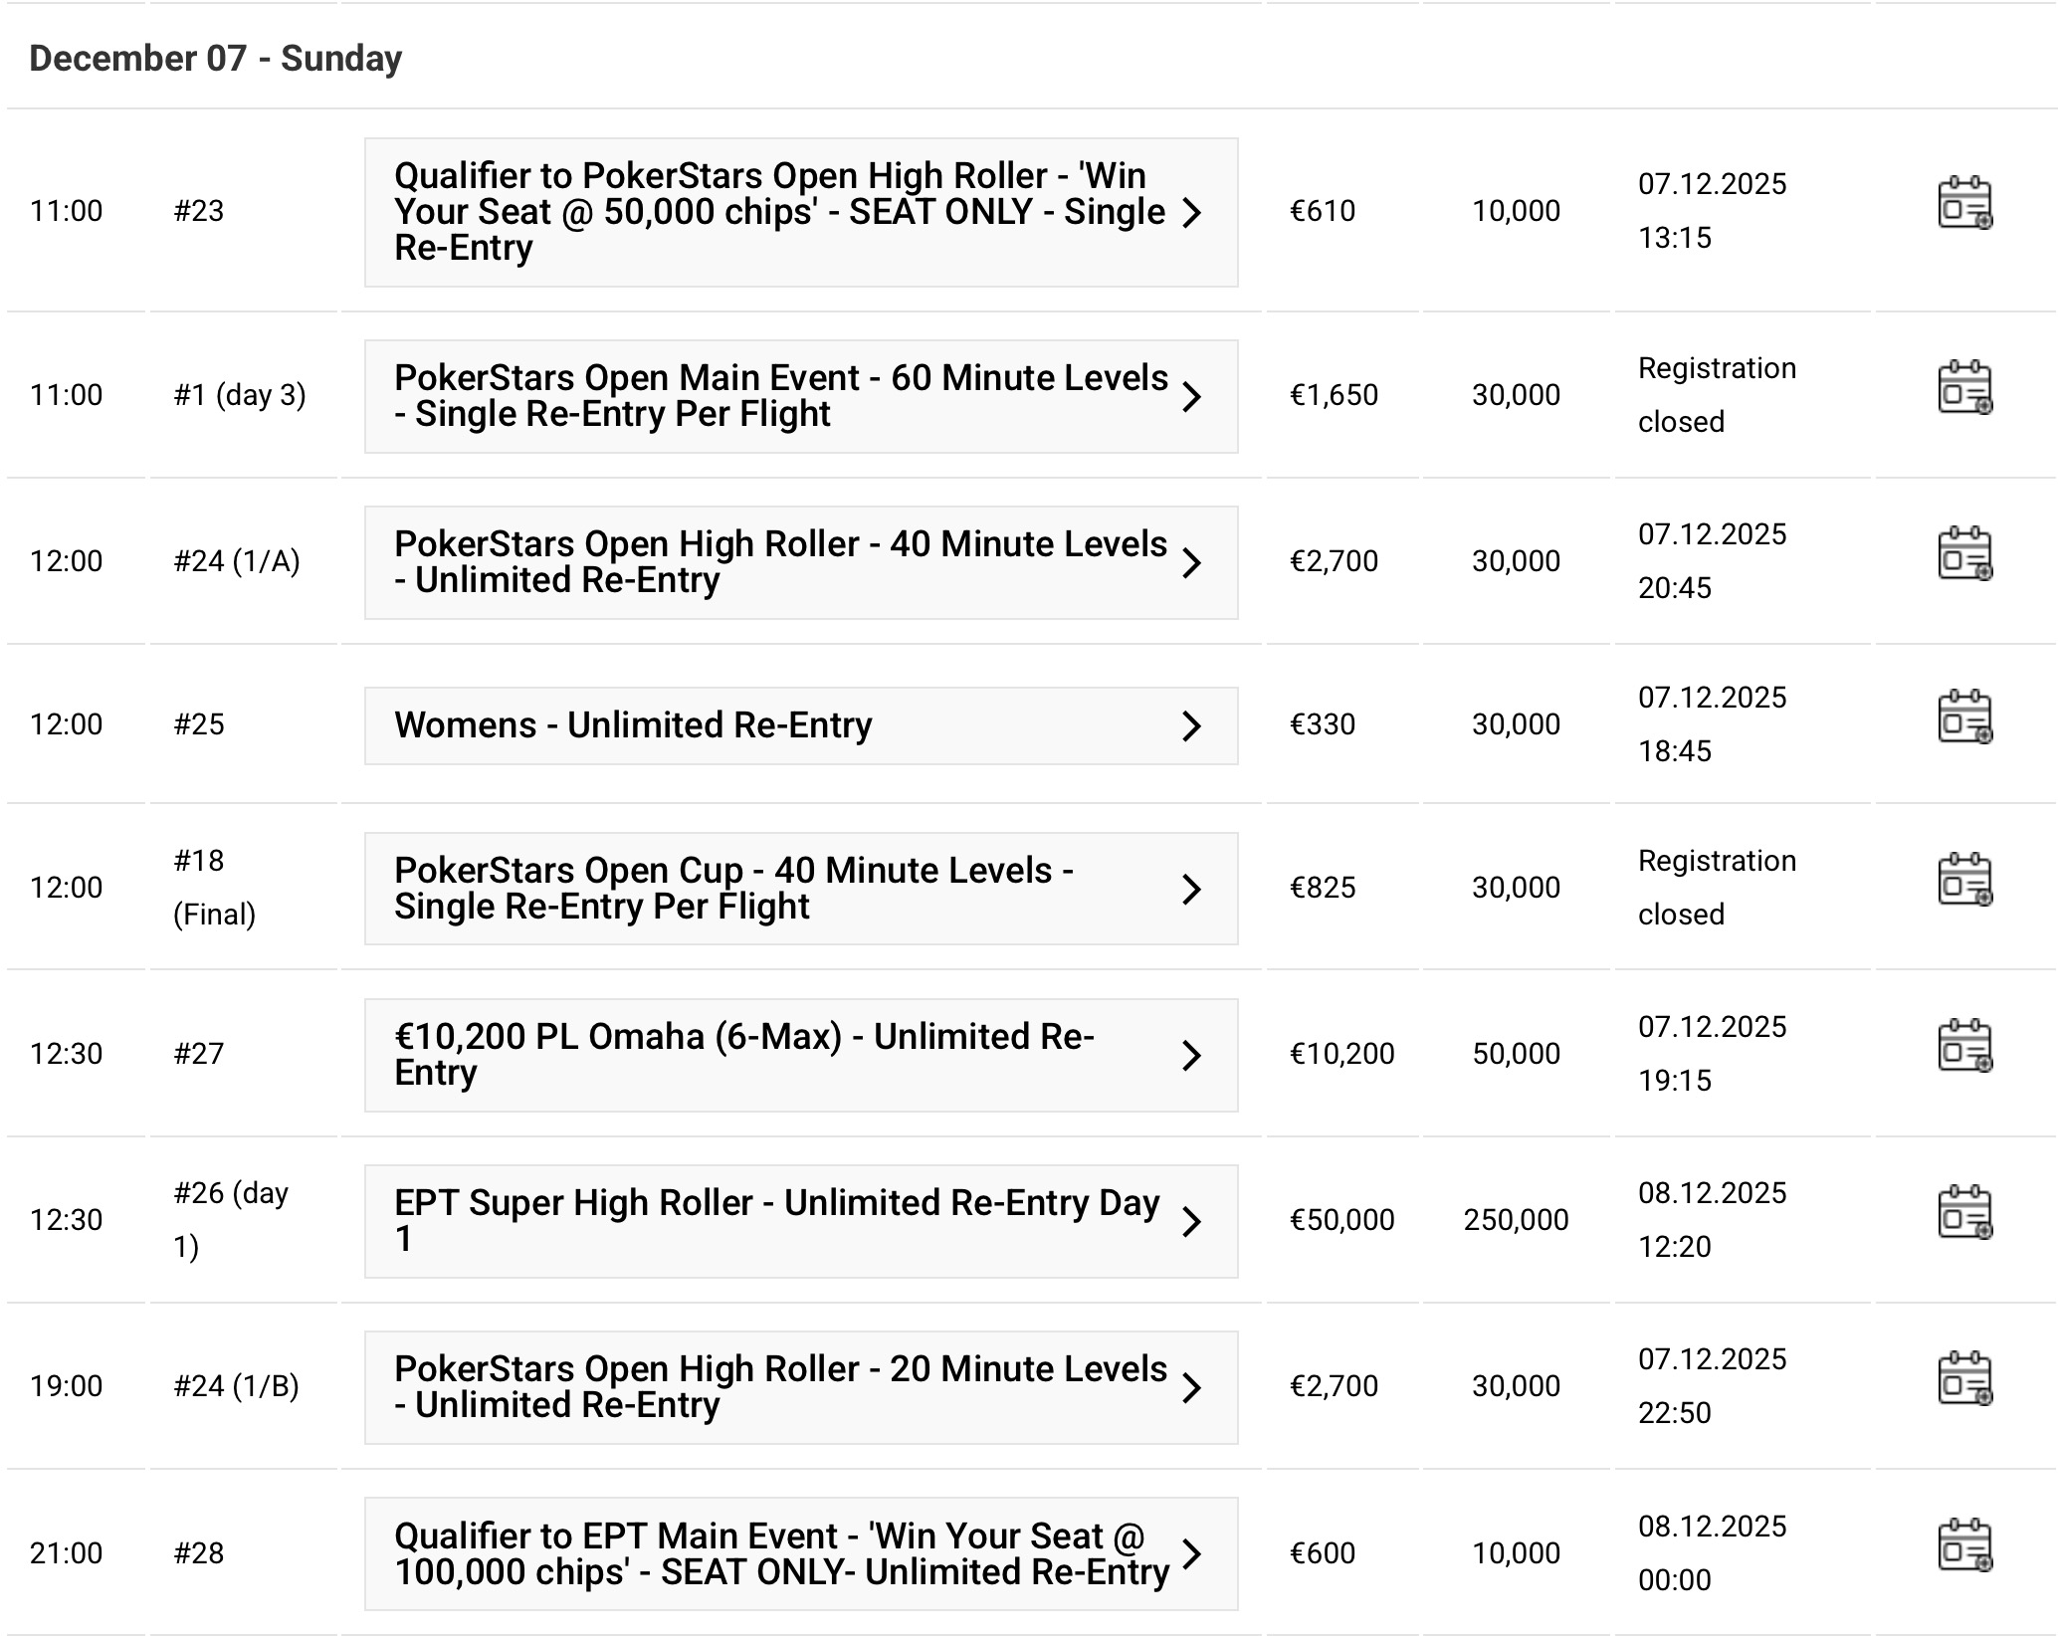The width and height of the screenshot is (2058, 1636).
Task: Open PokerStars Open High Roller 20 Minute Levels
Action: tap(780, 1387)
